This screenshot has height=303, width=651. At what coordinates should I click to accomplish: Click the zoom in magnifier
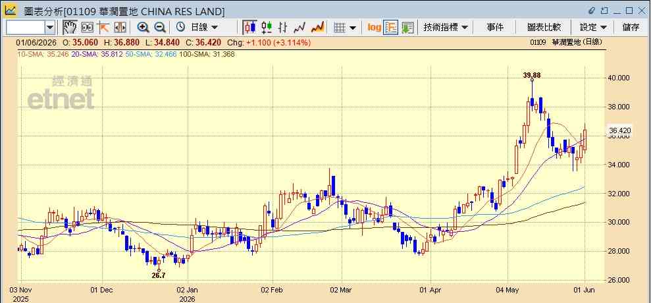pos(143,28)
